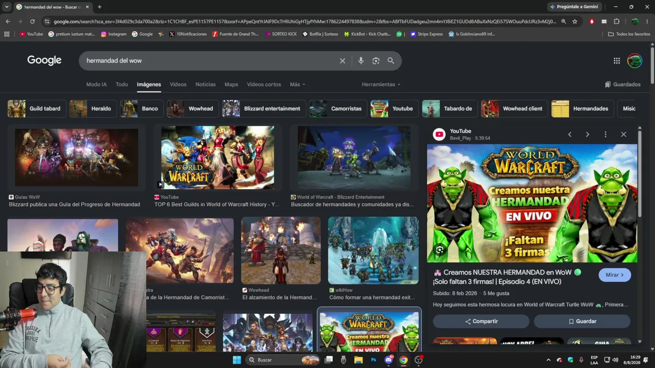
Task: Submit the search with the magnifier icon
Action: pos(391,61)
